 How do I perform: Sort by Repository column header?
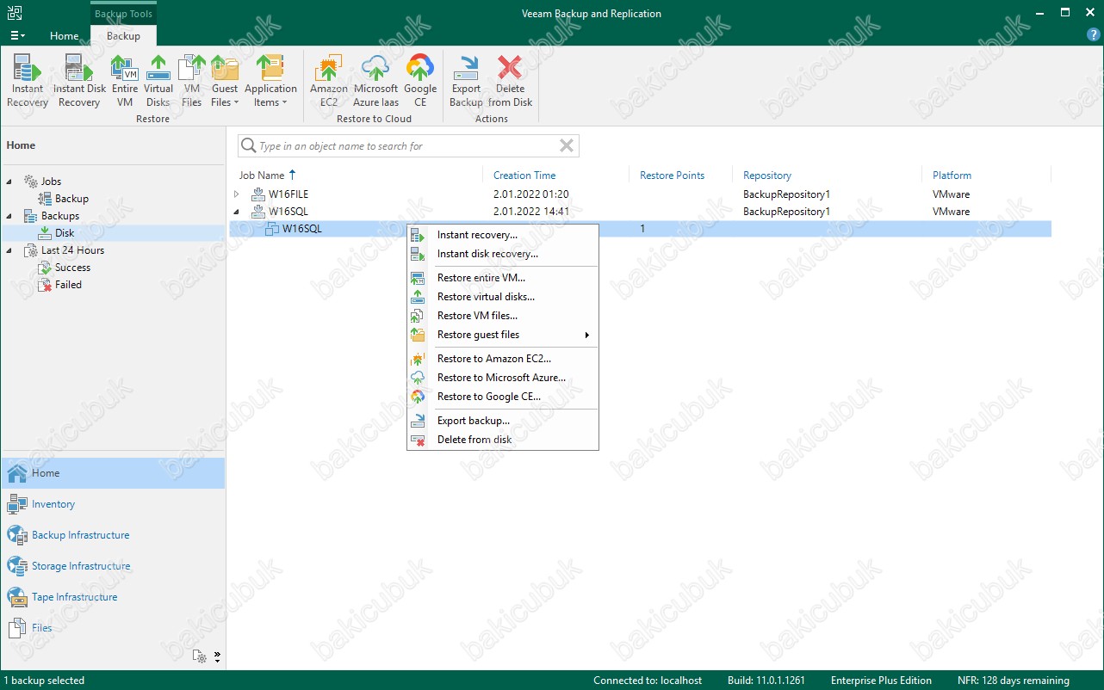point(767,175)
